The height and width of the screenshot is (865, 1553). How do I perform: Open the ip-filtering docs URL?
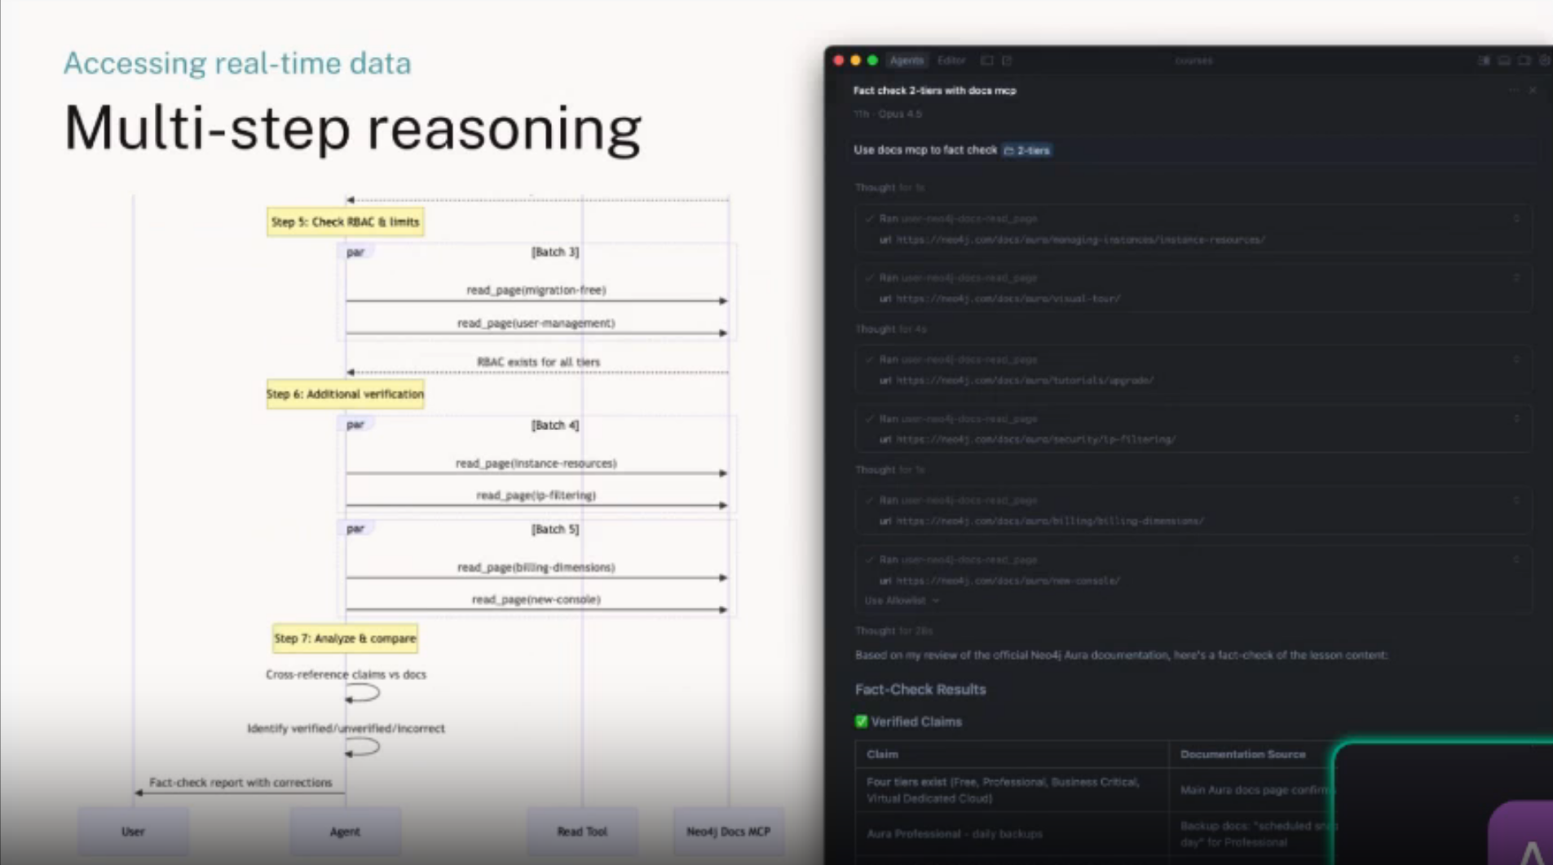click(x=1035, y=440)
